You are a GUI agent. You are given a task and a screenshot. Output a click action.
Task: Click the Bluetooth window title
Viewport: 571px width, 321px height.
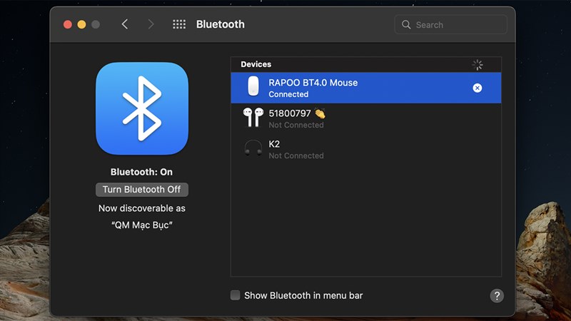pos(221,24)
